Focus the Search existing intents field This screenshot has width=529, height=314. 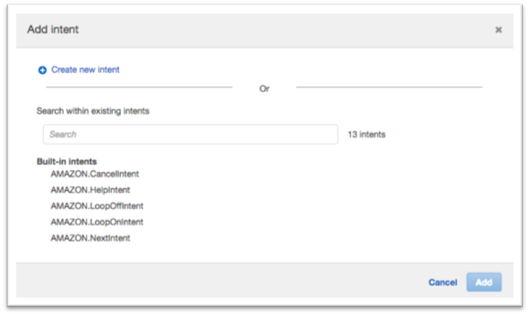[x=191, y=135]
